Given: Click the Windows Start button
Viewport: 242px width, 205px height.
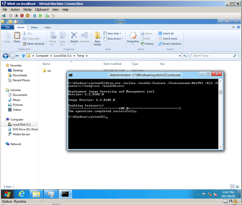Looking at the screenshot, I should tap(7, 194).
